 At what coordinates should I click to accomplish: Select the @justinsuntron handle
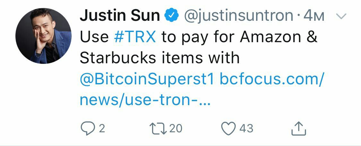[x=239, y=16]
